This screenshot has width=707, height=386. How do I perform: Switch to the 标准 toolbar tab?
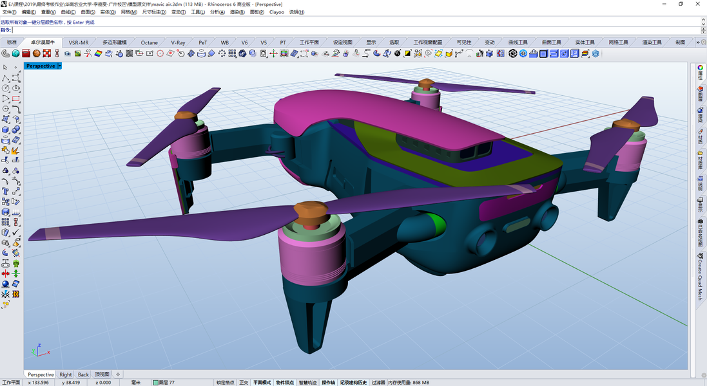click(12, 42)
